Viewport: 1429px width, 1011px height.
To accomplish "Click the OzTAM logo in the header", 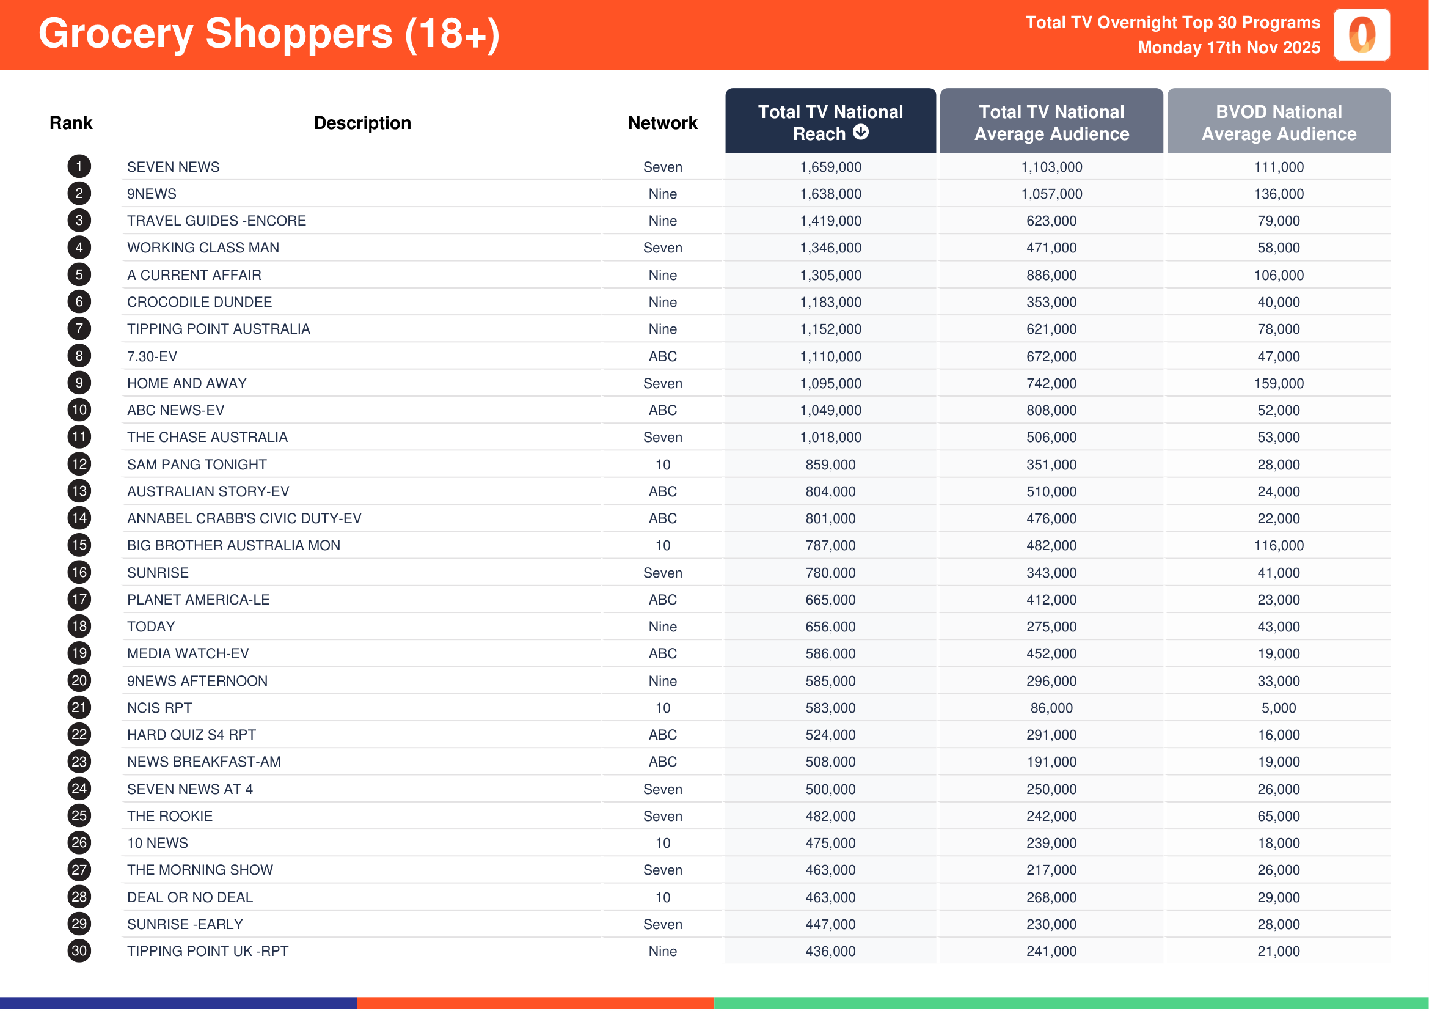I will [x=1364, y=35].
